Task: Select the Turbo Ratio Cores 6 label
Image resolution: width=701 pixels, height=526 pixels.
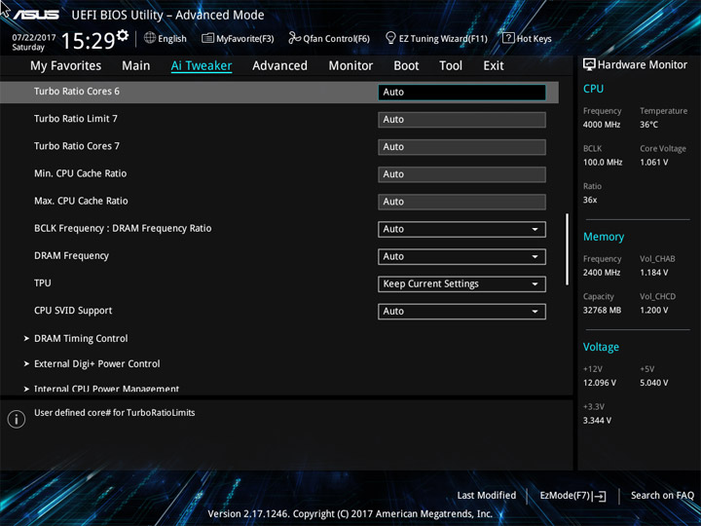Action: [x=77, y=92]
